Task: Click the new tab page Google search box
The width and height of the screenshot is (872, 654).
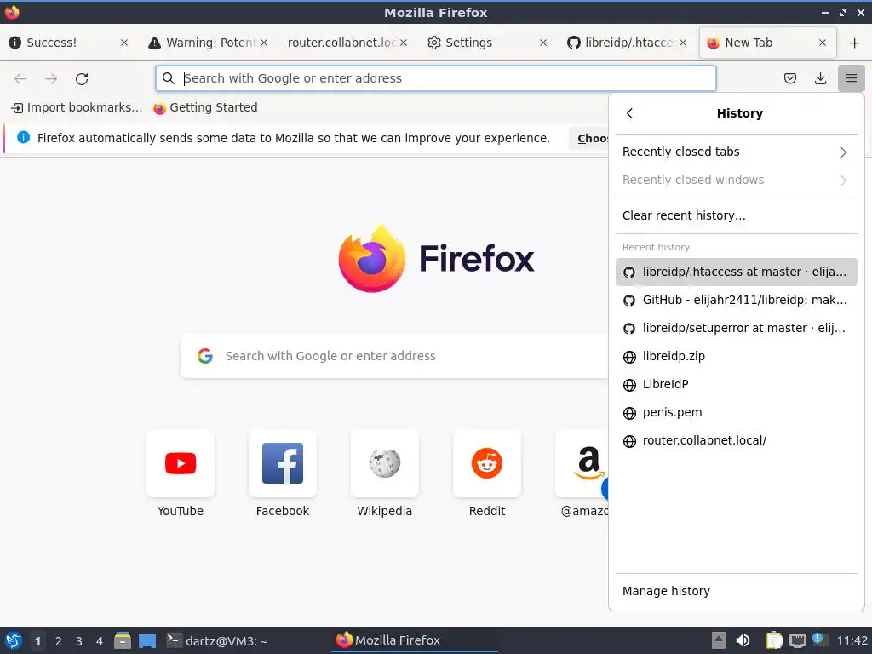Action: coord(395,356)
